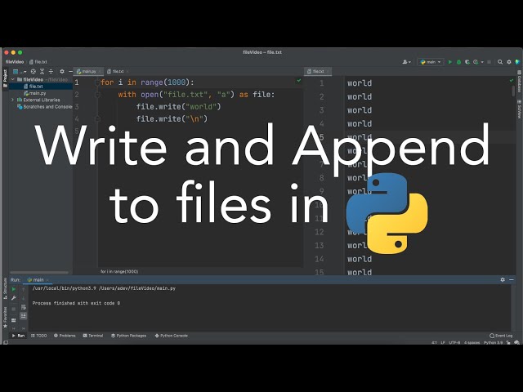Open the Python Packages tool window
The width and height of the screenshot is (523, 392).
coord(129,336)
